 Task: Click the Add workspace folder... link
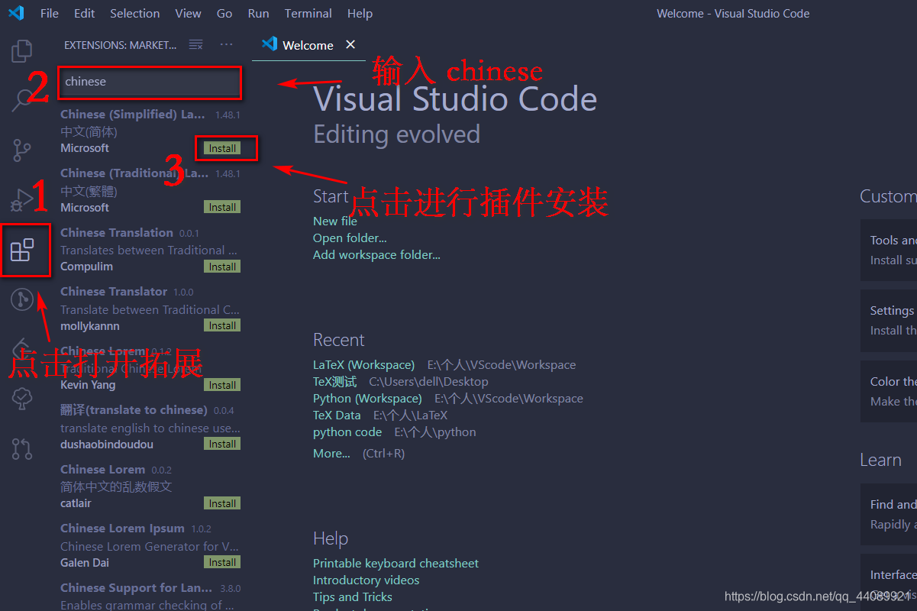tap(376, 255)
